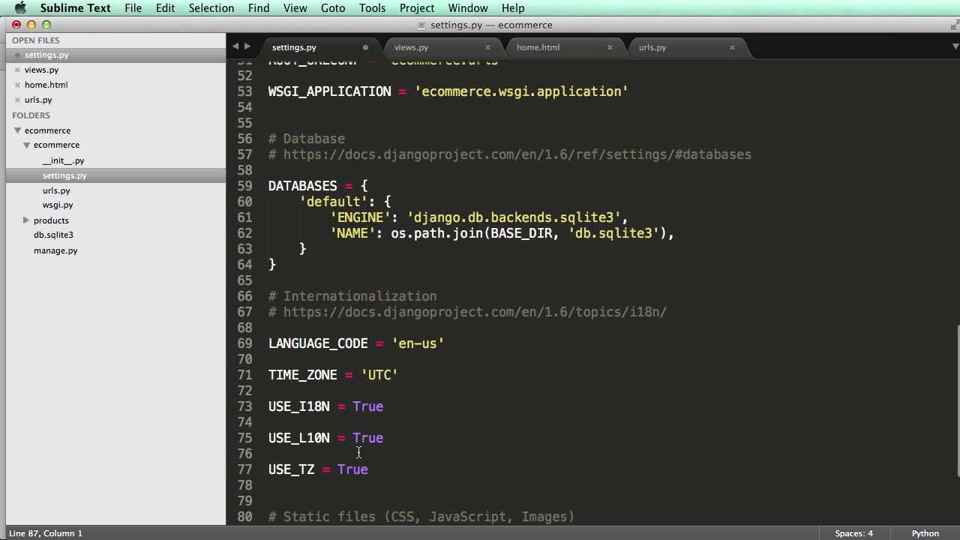The image size is (960, 540).
Task: Click the editor vertical scrollbar
Action: [957, 400]
